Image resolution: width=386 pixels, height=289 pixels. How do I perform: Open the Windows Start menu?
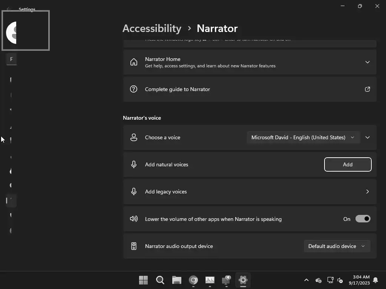click(x=143, y=280)
